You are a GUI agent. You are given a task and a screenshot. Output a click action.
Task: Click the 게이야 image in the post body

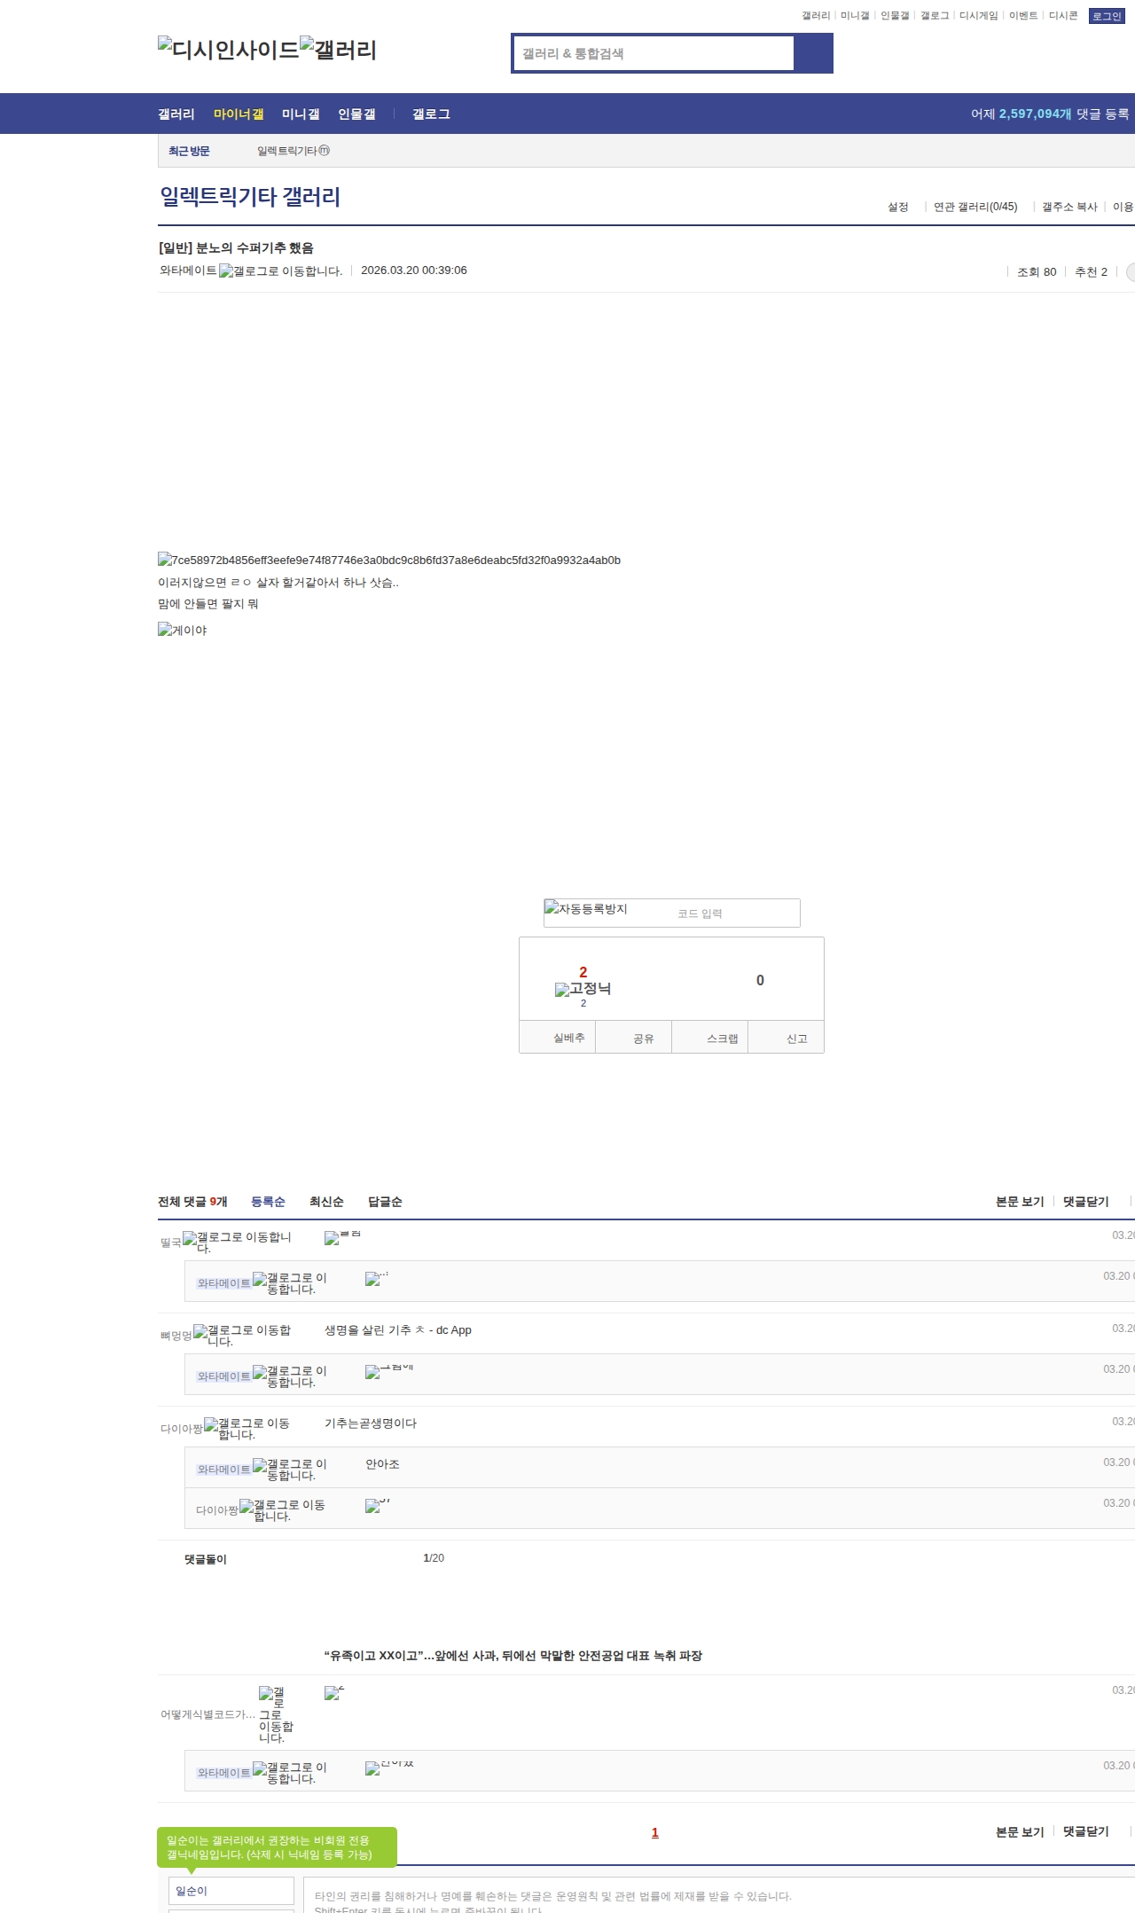(183, 630)
